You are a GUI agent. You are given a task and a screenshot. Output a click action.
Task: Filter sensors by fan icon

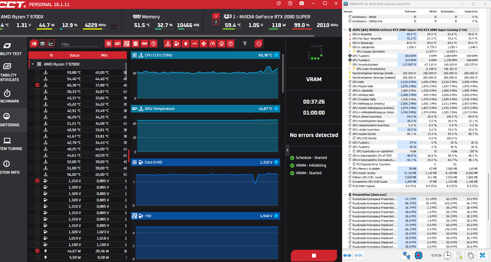coord(204,44)
